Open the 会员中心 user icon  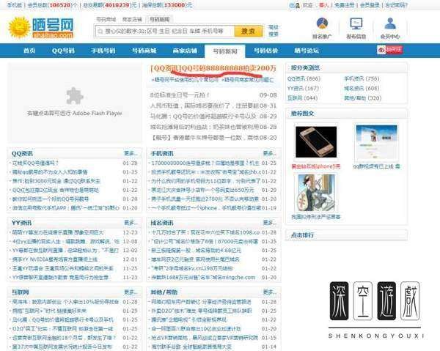390,24
